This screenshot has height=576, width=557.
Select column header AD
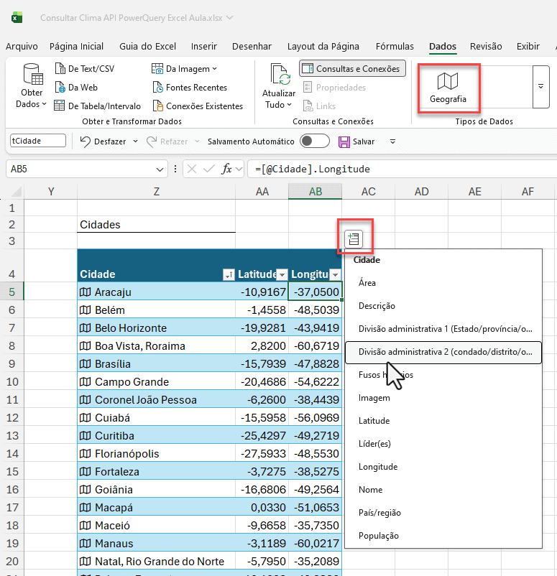(421, 191)
